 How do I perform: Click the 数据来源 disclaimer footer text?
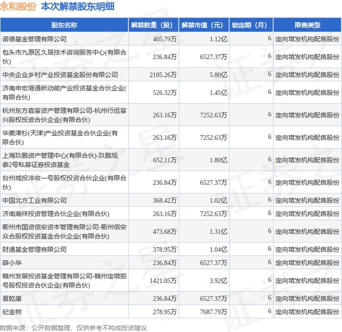73,328
